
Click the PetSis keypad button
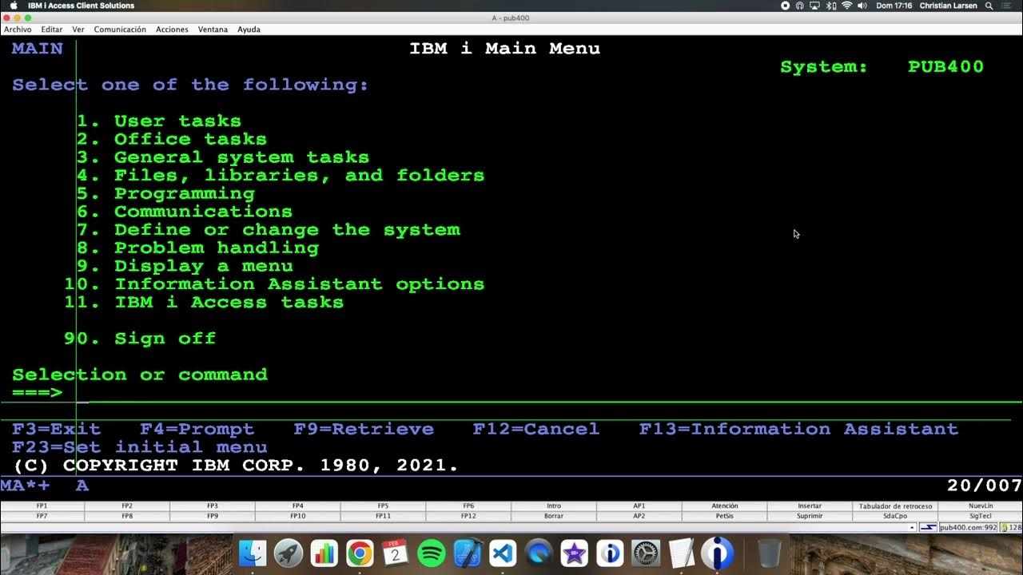point(725,516)
